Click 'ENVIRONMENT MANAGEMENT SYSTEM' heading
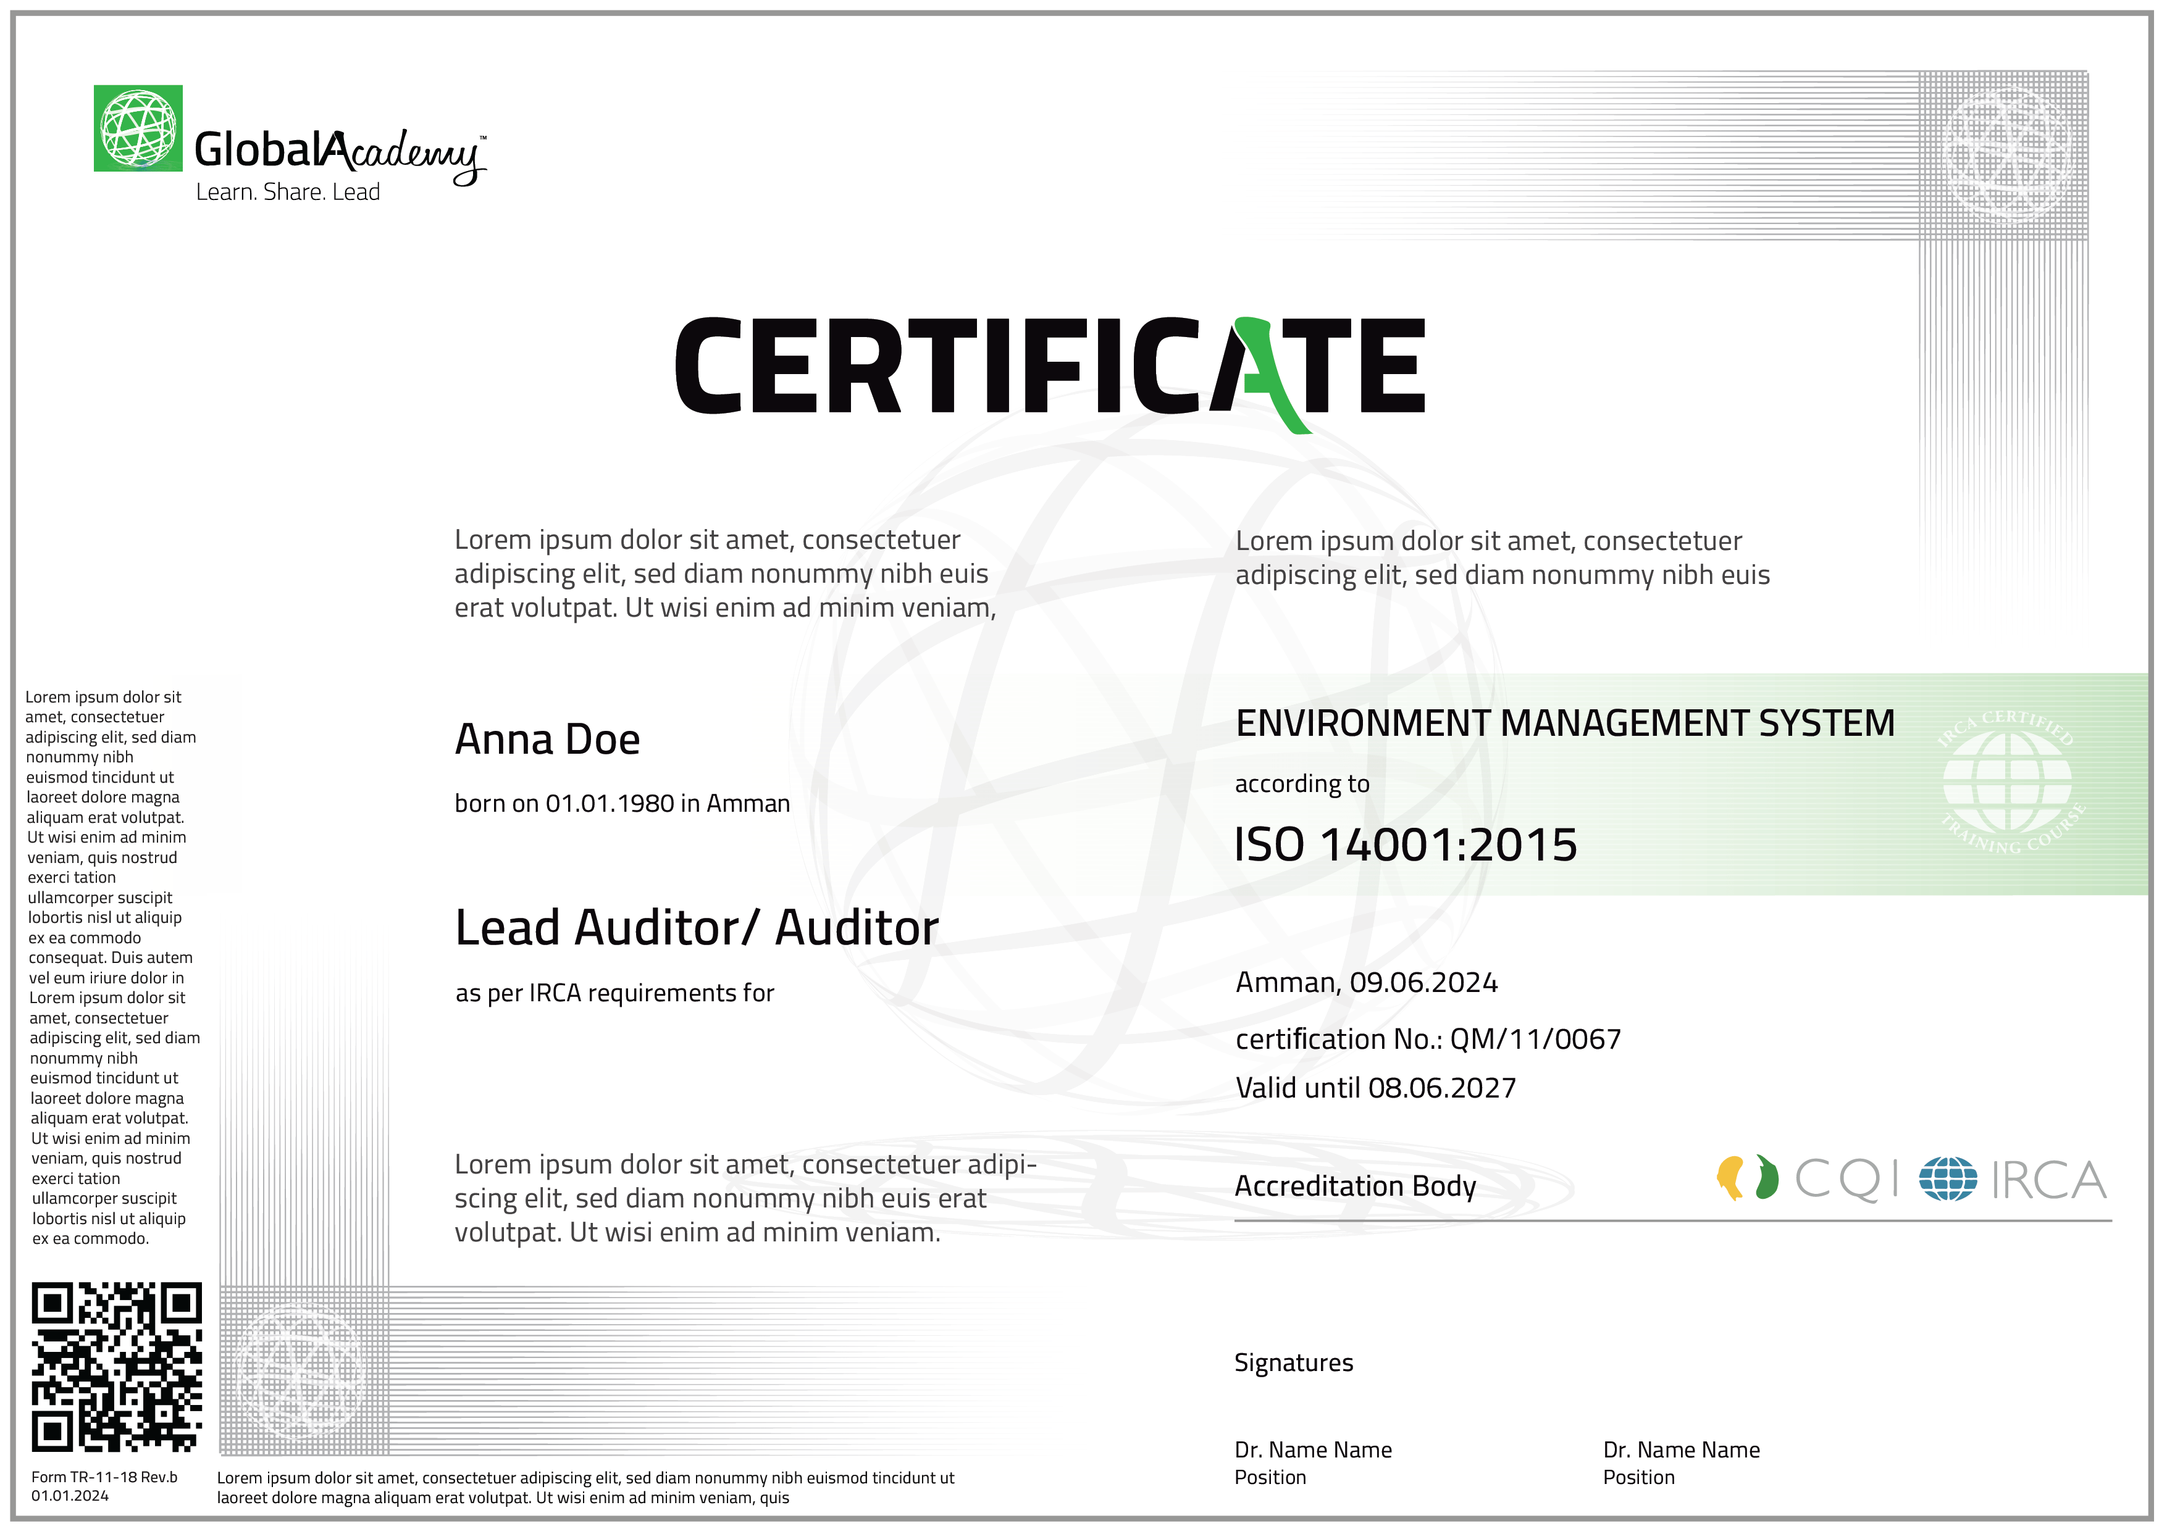Screen dimensions: 2167x1534 pyautogui.click(x=1565, y=723)
